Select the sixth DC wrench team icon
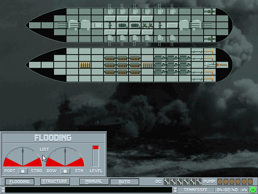Viewport: 258px width, 194px height. click(199, 181)
